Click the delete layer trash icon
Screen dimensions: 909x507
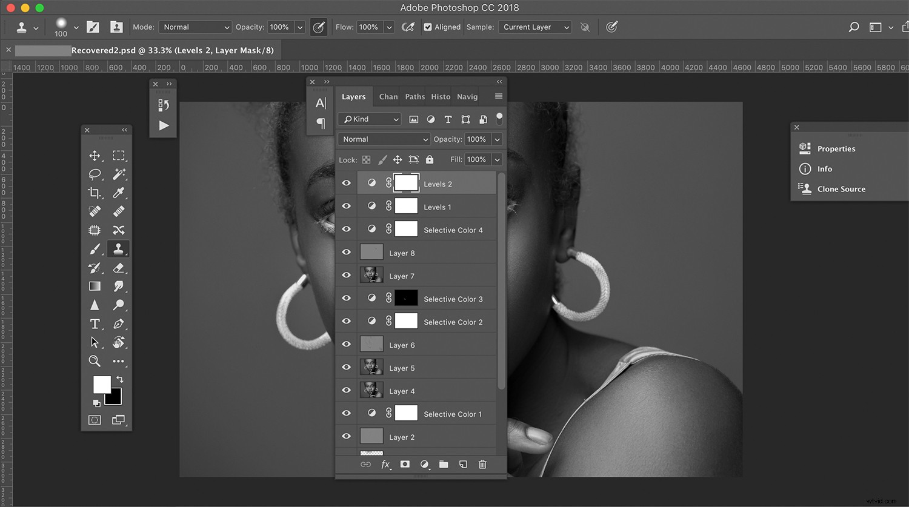coord(482,464)
